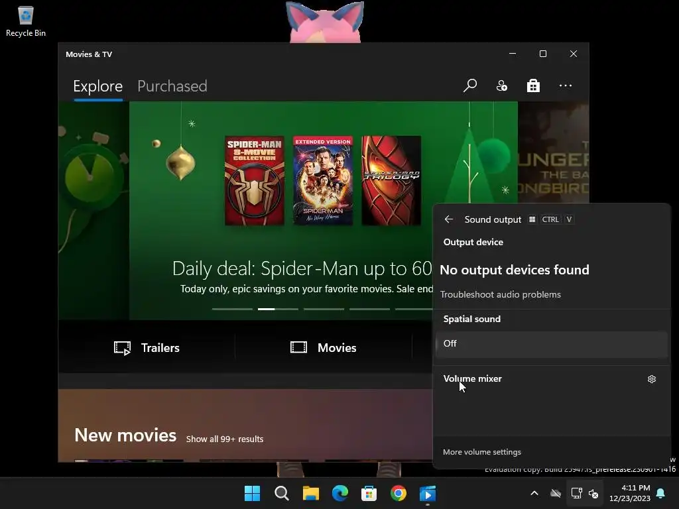Maximize the Movies & TV window
Screen dimensions: 679x509
click(x=543, y=54)
